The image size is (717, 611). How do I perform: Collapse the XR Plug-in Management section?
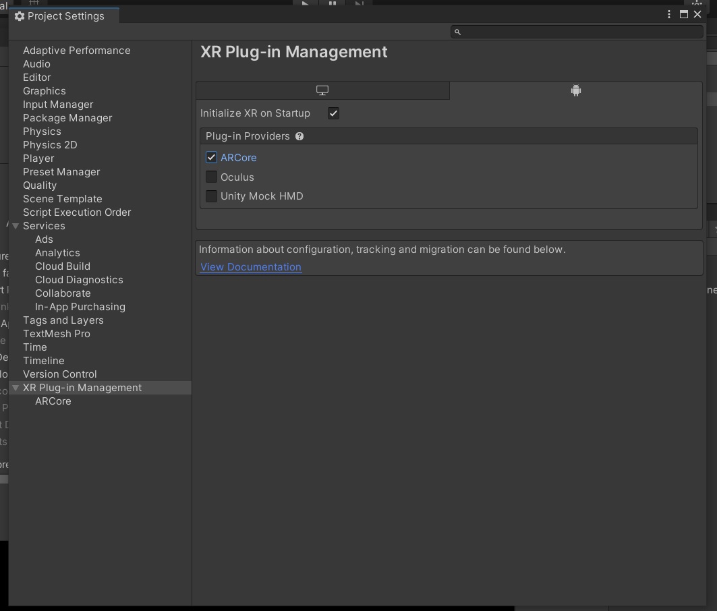point(16,388)
